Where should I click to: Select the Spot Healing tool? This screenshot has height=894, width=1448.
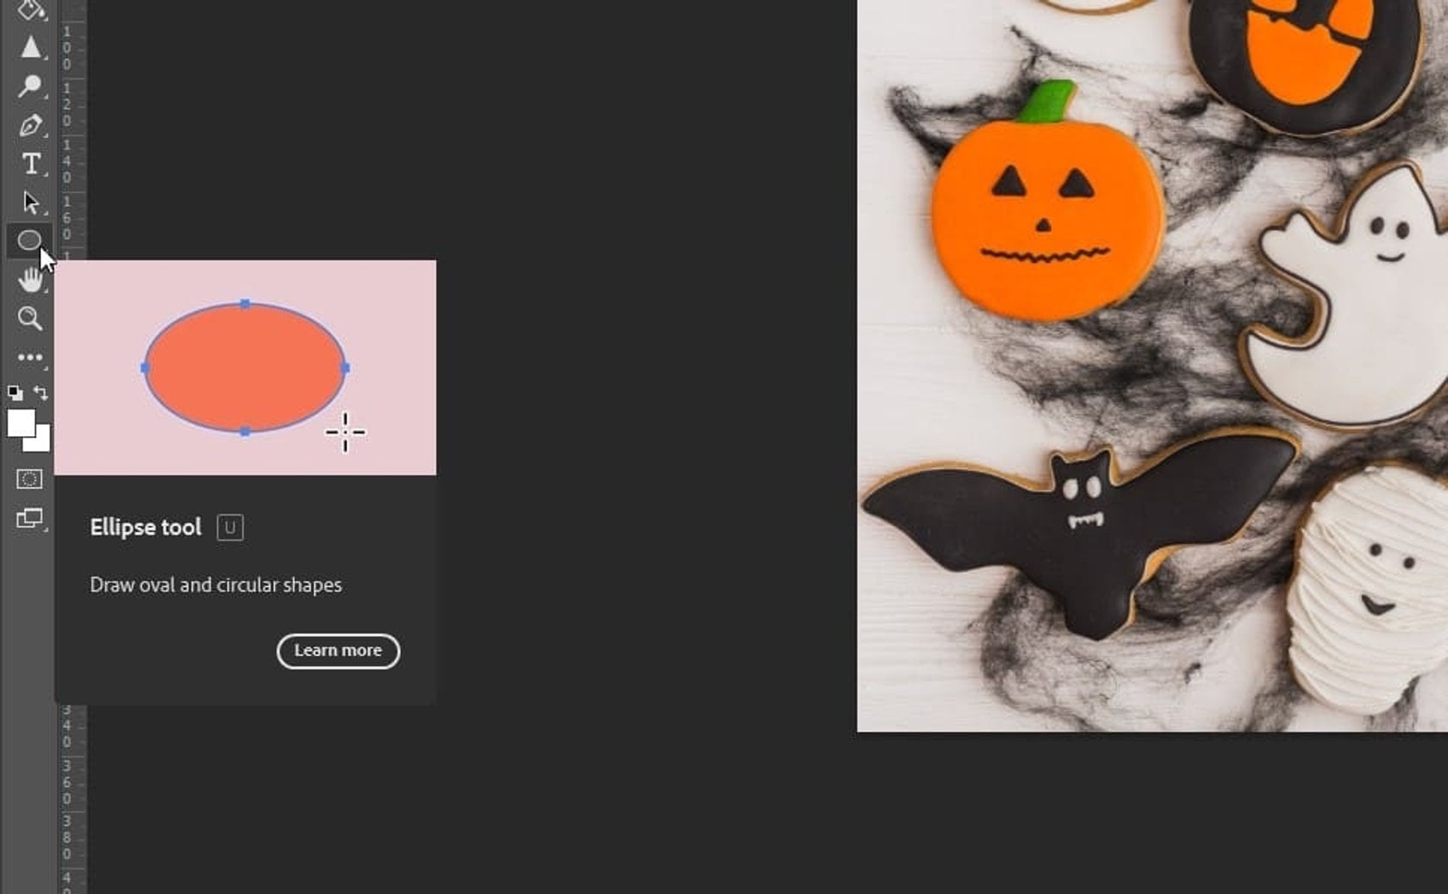point(30,84)
